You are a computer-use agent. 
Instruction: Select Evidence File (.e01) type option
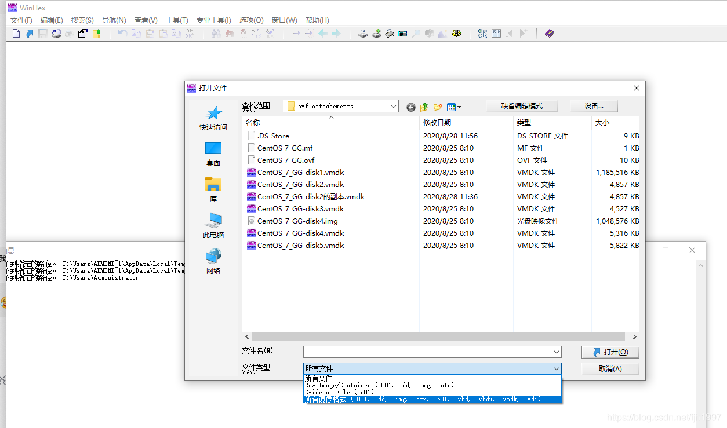[432, 392]
